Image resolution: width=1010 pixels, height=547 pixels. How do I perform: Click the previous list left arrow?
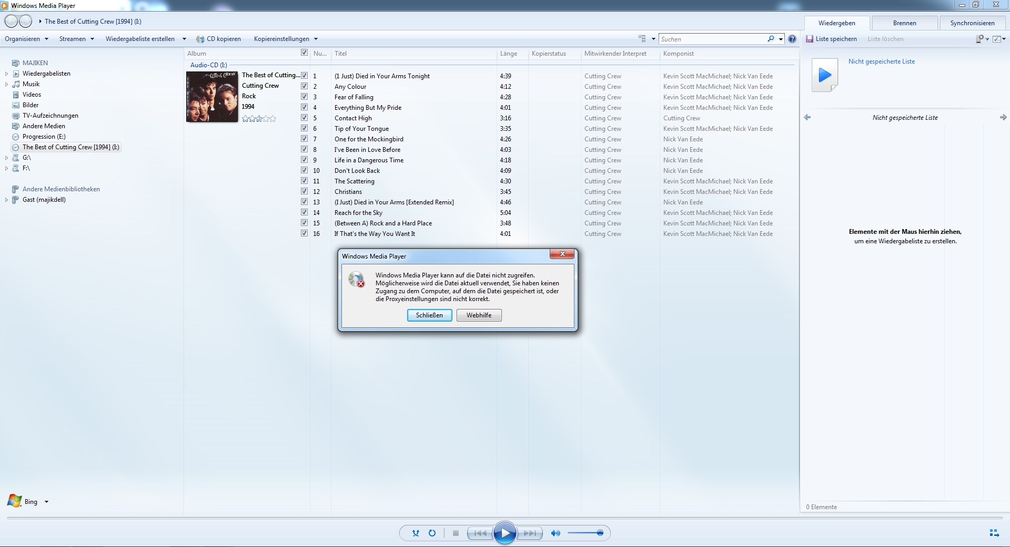tap(807, 117)
